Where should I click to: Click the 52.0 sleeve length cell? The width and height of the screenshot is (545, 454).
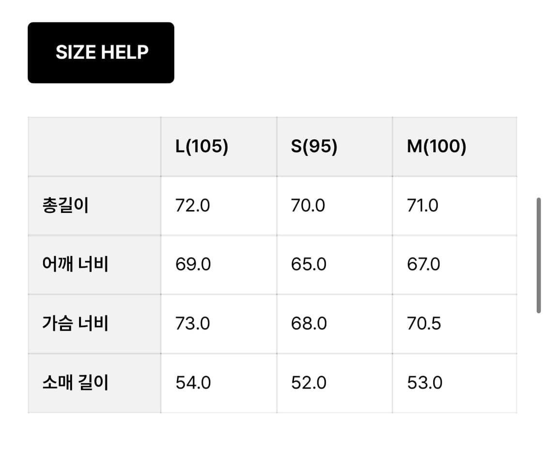point(308,382)
